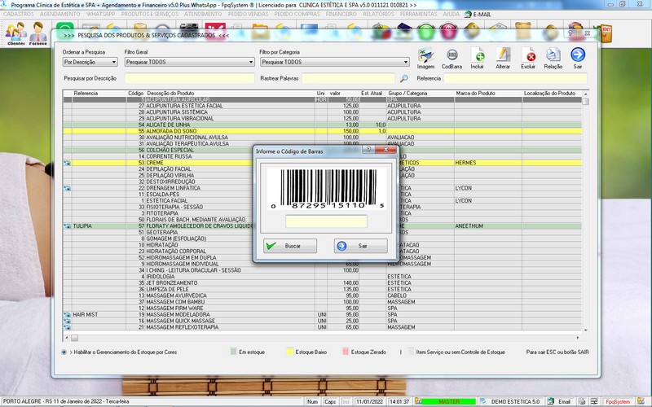Viewport: 652px width, 407px height.
Task: Open Ordenar a Pesquisa dropdown
Action: 90,62
